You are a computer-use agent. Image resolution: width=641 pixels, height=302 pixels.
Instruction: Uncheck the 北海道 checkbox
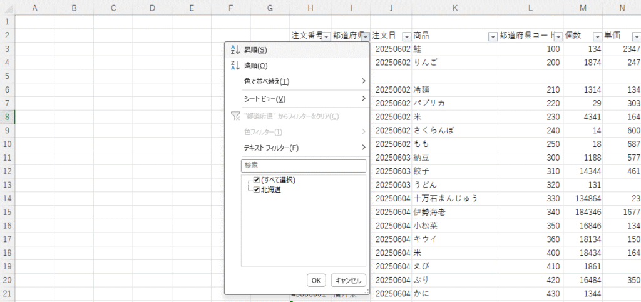click(257, 189)
